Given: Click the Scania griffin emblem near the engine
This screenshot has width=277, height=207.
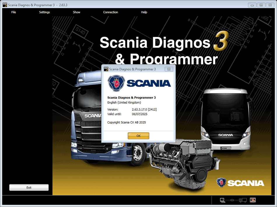Looking at the screenshot, I should (x=221, y=183).
